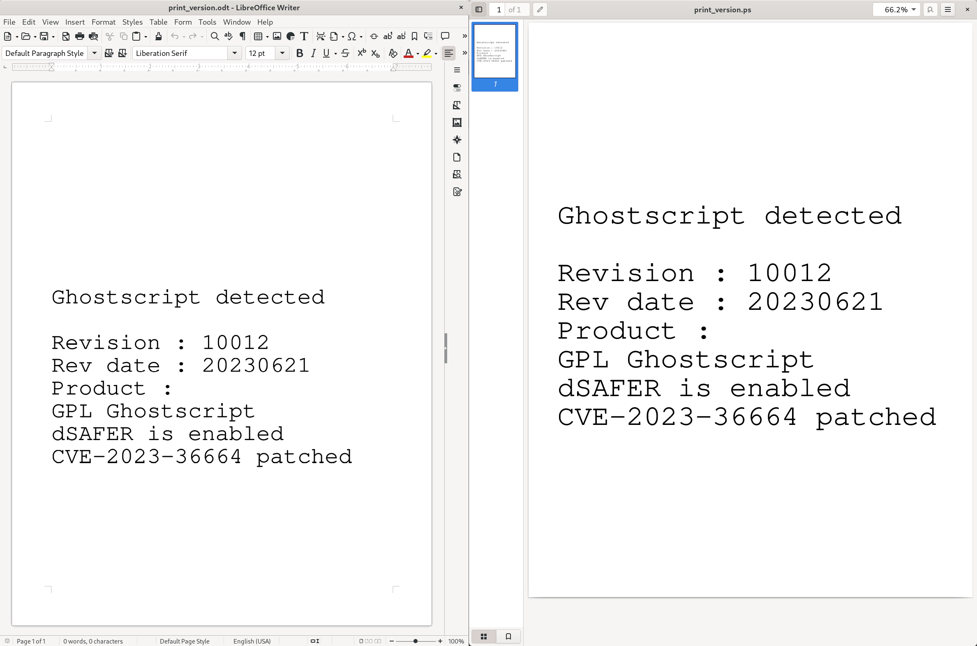Click Zoom Out minus button
The image size is (977, 646).
(391, 641)
